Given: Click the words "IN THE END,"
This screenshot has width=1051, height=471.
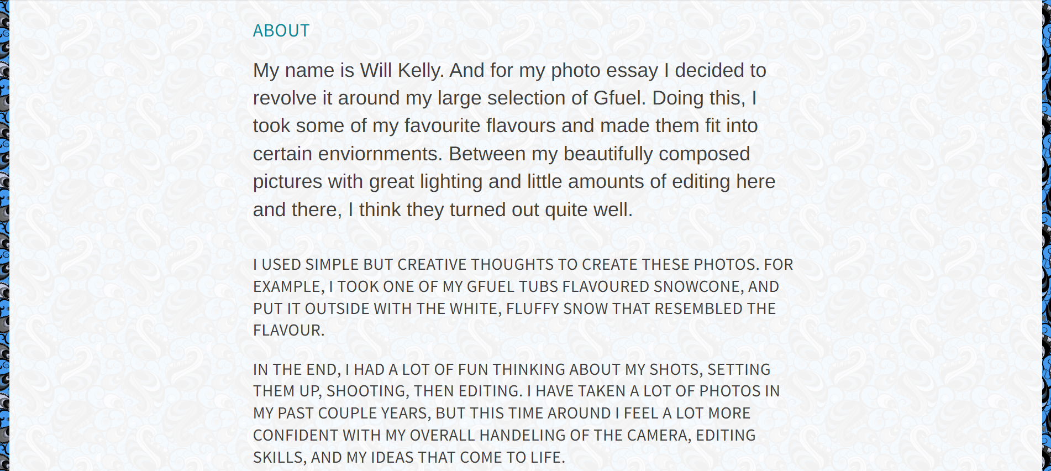Looking at the screenshot, I should tap(297, 369).
